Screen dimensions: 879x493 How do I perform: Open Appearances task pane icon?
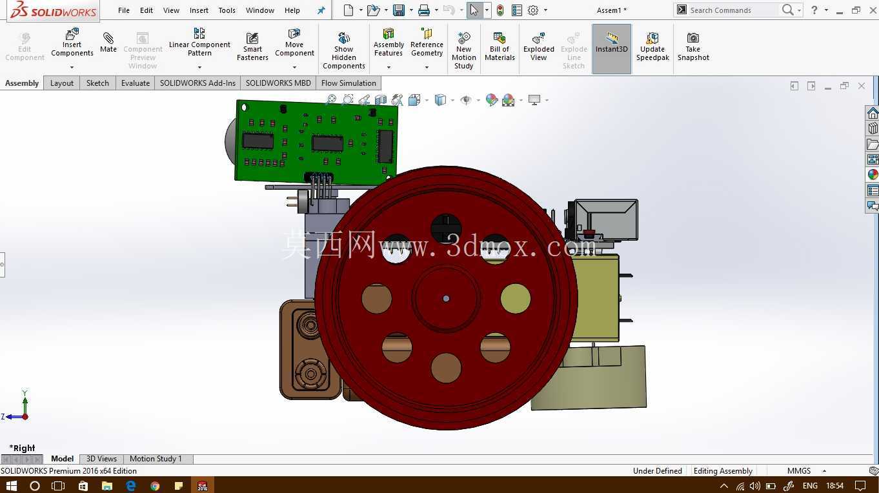click(873, 175)
